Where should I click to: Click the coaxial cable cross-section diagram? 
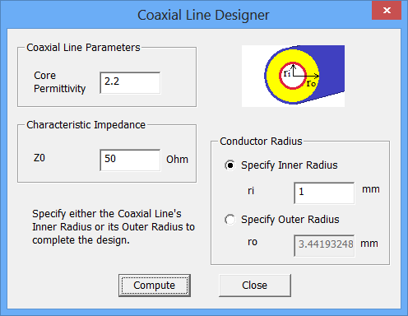[x=293, y=76]
